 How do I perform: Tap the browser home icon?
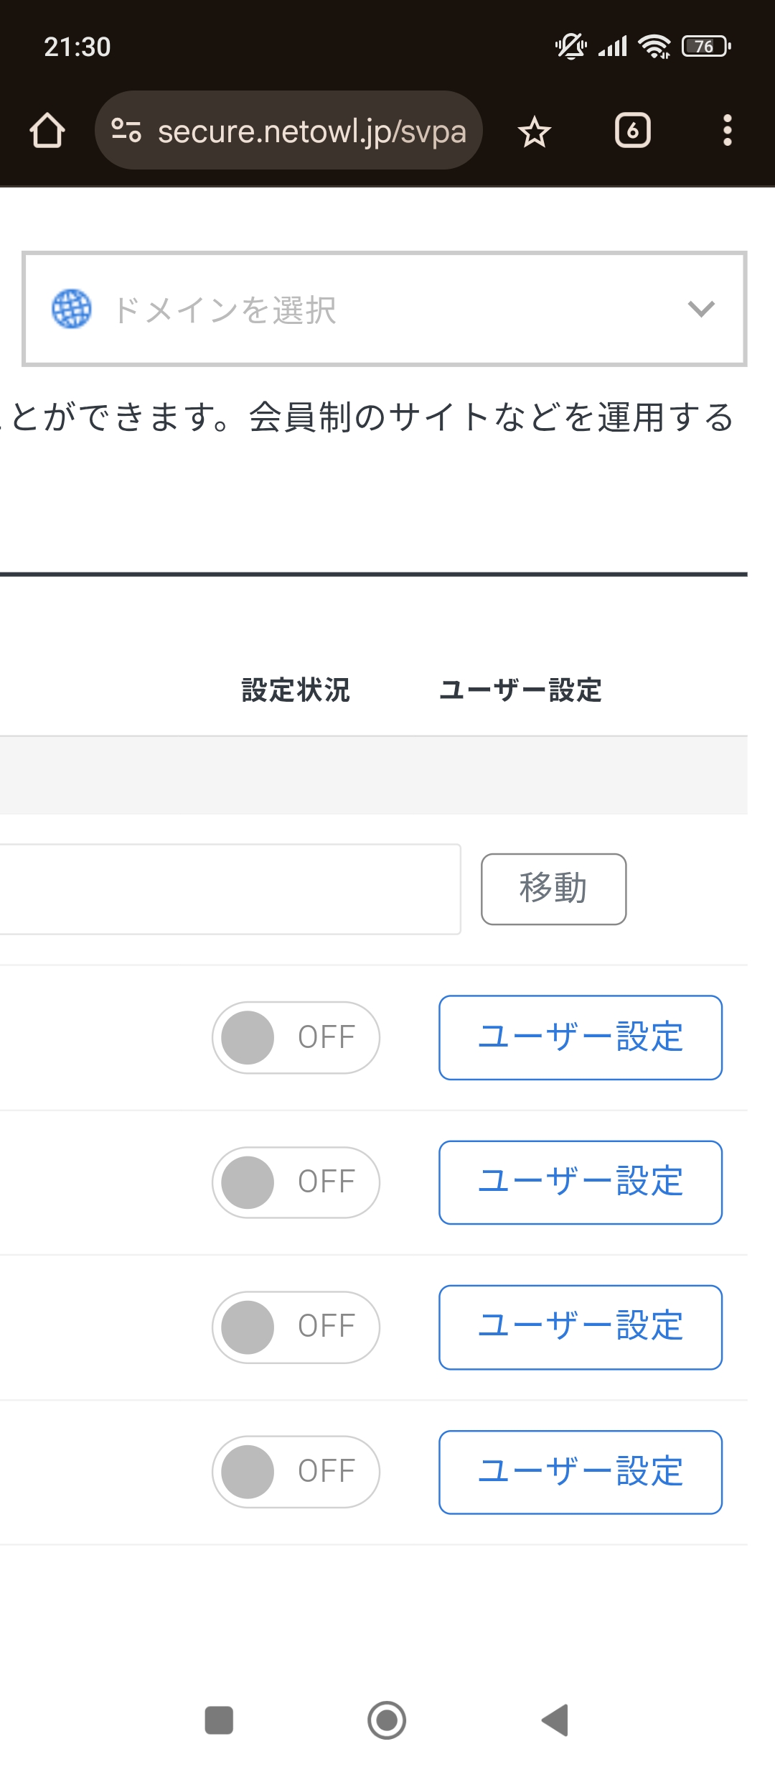pyautogui.click(x=47, y=131)
